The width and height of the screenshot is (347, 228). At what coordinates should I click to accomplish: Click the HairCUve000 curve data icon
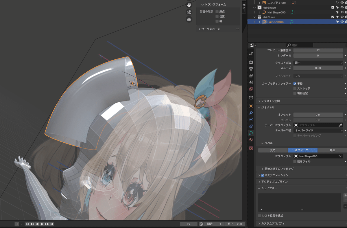tap(292, 22)
